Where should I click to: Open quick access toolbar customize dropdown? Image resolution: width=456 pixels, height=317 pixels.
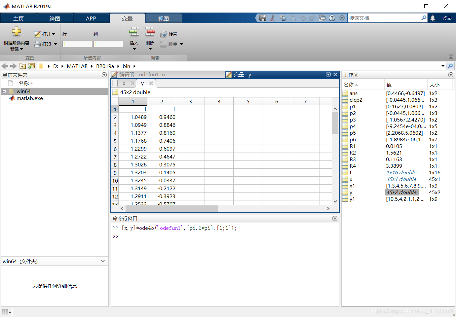point(342,18)
